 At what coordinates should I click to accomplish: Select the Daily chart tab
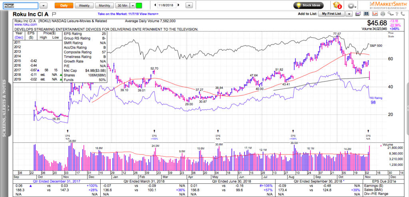coord(64,6)
